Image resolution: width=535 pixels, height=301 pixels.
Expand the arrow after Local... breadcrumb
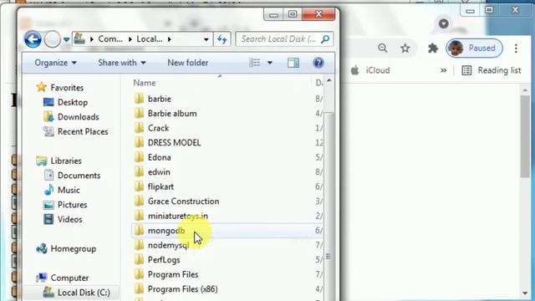click(169, 39)
